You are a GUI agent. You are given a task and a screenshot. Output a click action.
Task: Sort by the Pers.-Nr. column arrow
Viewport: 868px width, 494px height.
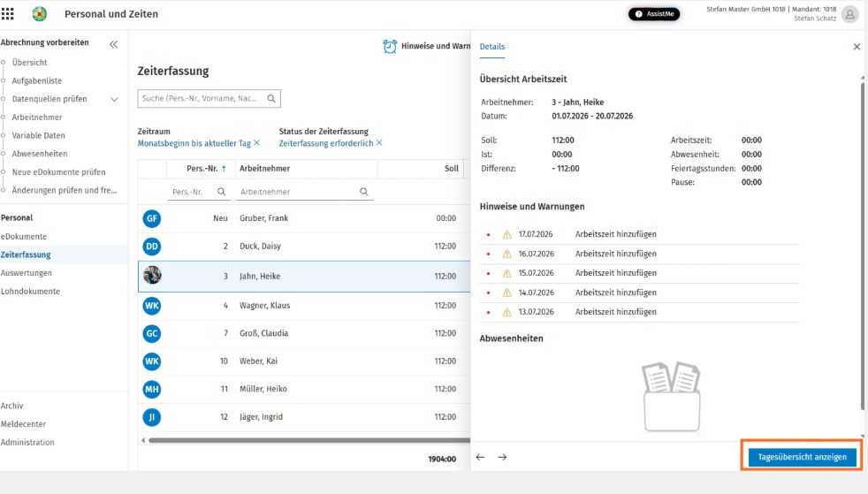click(x=224, y=169)
